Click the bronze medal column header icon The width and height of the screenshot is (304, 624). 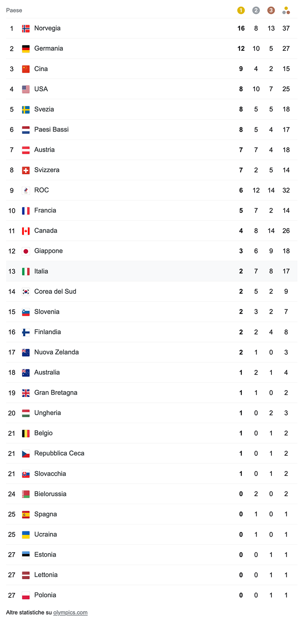271,10
